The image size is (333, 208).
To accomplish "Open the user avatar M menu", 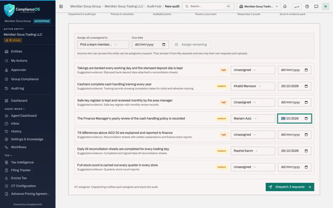I will (x=325, y=6).
